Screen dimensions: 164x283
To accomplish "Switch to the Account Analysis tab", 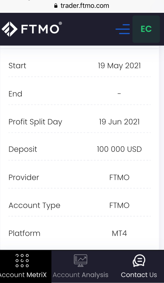I will 80,275.
